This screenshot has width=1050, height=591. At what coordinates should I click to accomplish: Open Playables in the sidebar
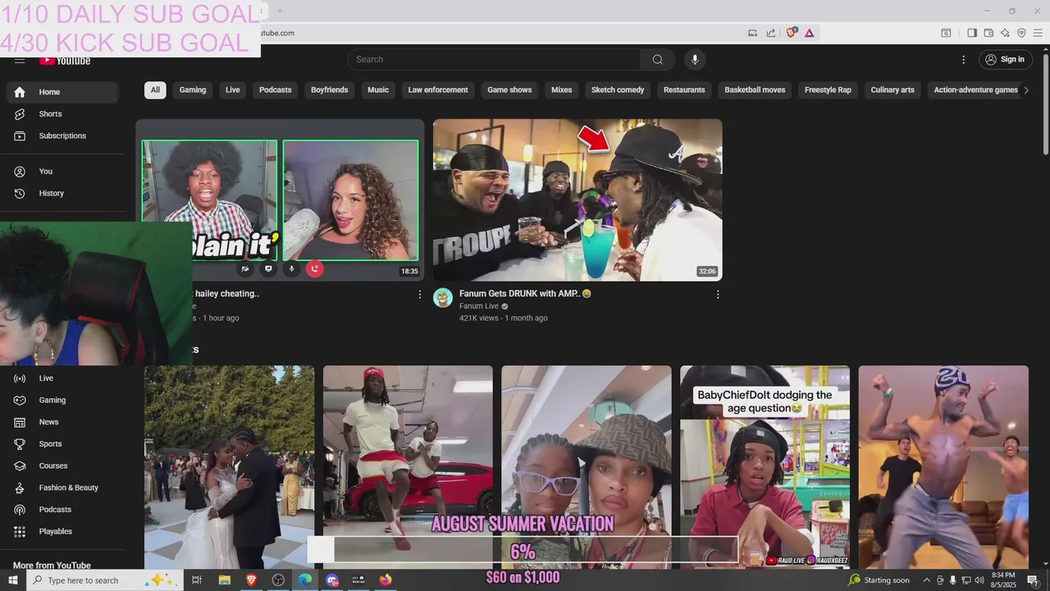pyautogui.click(x=62, y=531)
